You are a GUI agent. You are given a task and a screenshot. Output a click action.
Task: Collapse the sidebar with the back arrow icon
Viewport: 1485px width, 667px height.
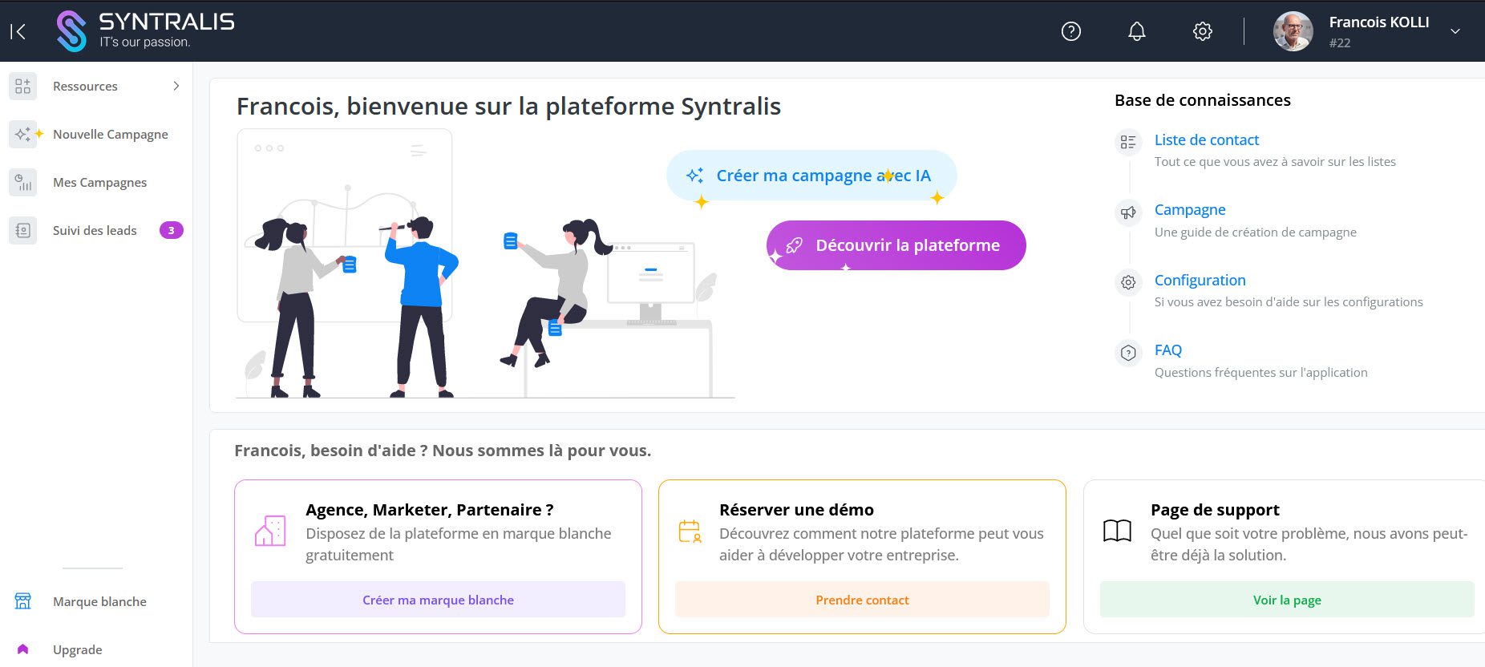click(x=18, y=31)
